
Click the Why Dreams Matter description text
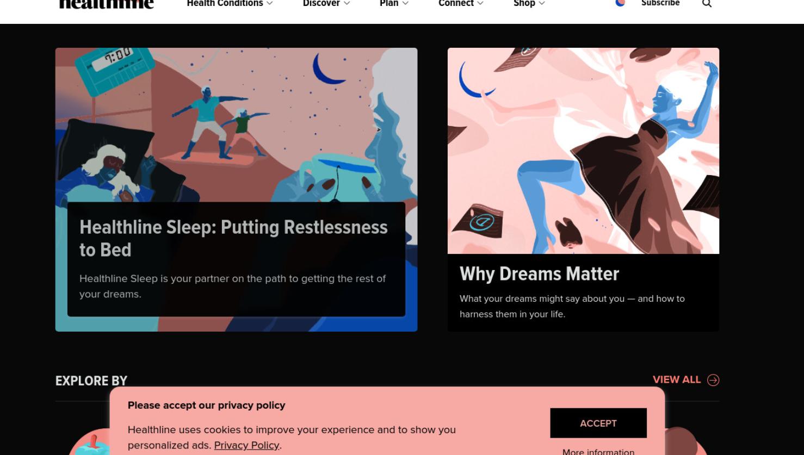pyautogui.click(x=572, y=306)
